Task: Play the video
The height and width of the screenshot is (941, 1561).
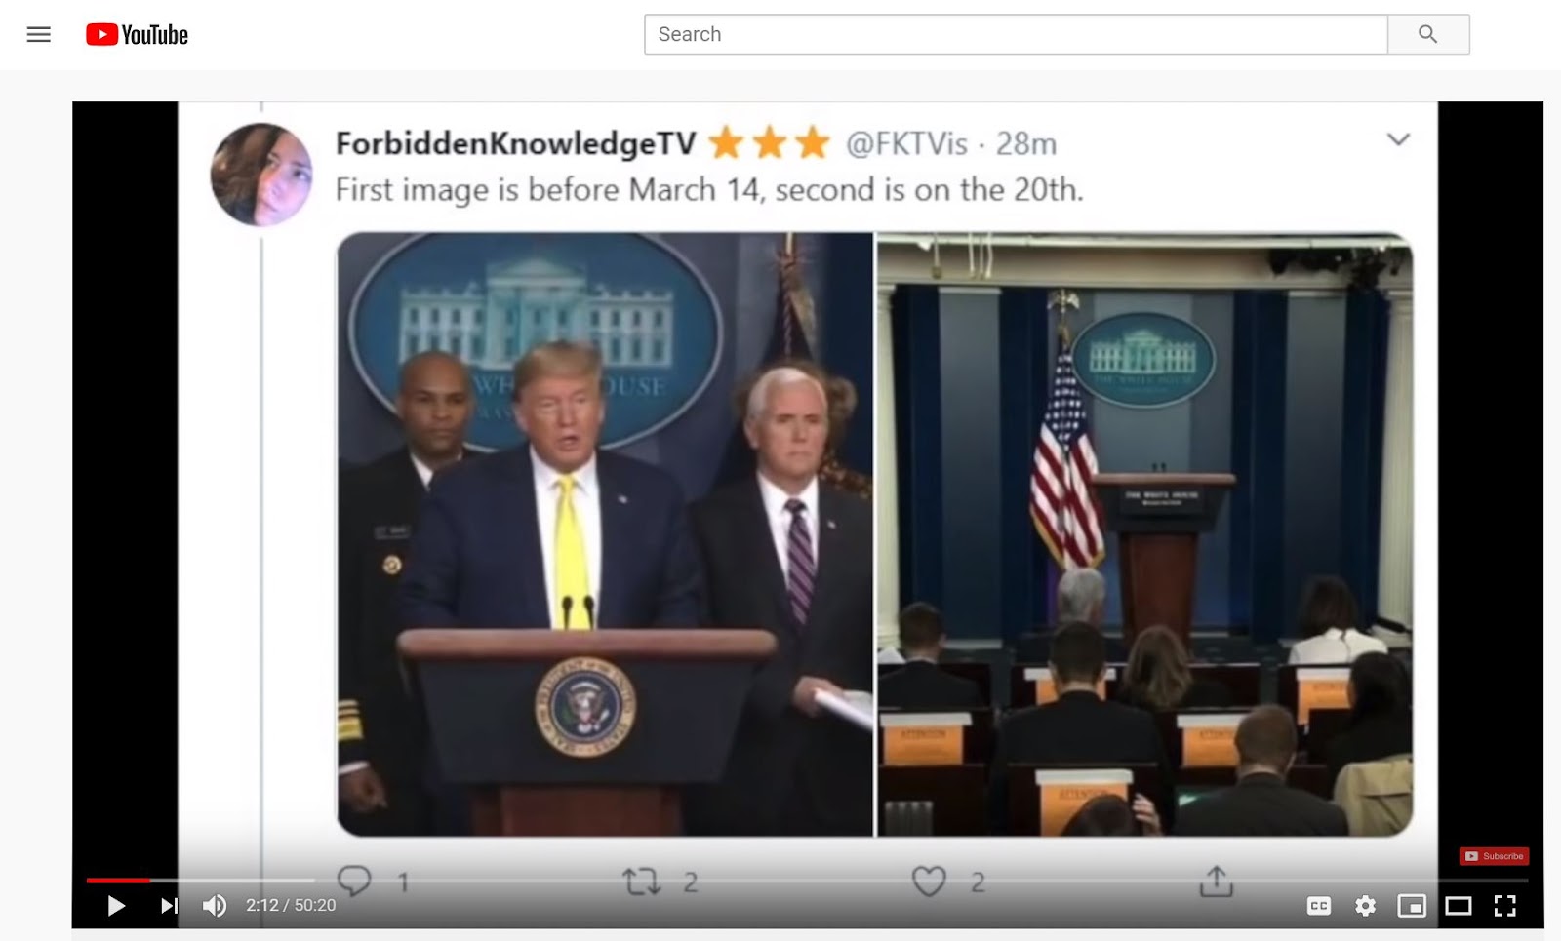Action: [115, 906]
